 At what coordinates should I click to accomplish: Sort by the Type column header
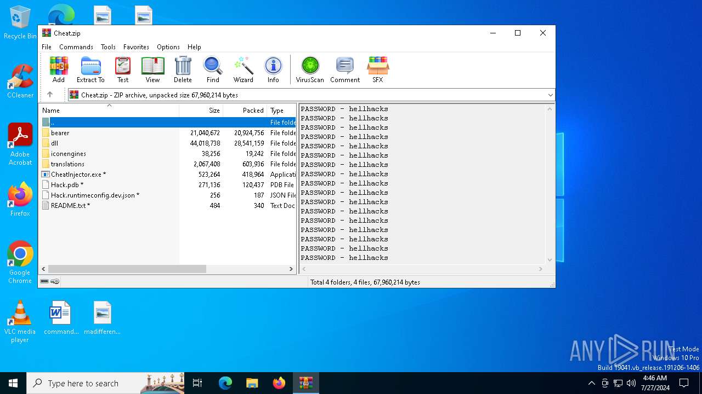click(281, 110)
